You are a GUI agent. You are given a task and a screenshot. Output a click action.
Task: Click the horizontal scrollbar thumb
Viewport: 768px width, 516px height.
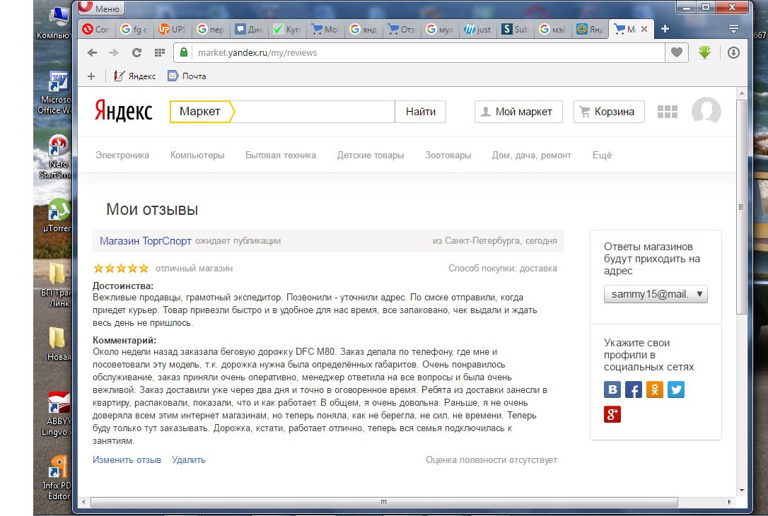point(384,502)
